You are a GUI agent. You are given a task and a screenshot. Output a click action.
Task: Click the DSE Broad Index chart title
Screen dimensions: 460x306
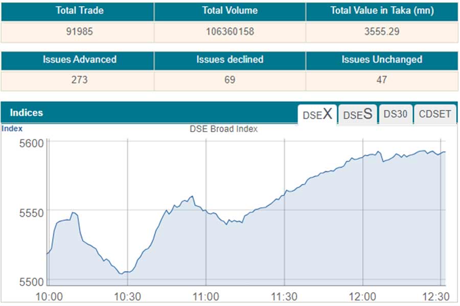(223, 129)
